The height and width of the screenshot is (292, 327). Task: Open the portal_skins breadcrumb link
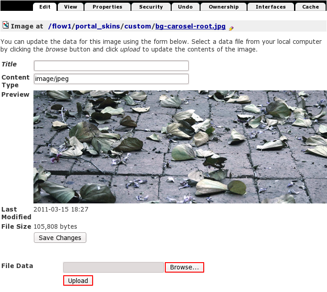pyautogui.click(x=98, y=26)
